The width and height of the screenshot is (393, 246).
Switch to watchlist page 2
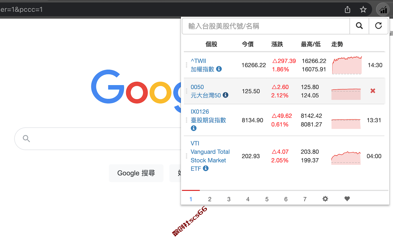(210, 199)
